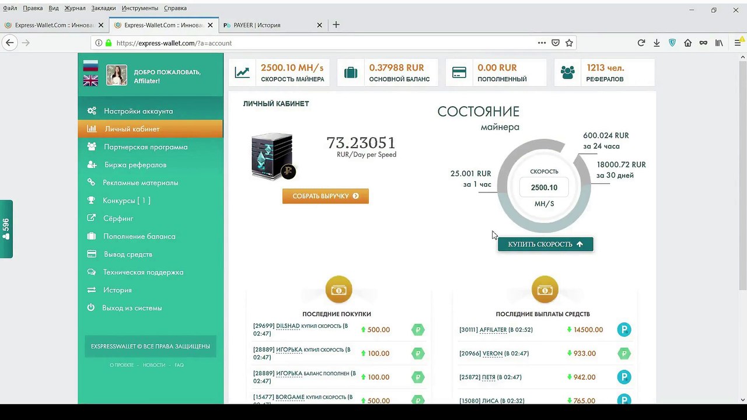Screen dimensions: 747x420
Task: Open the Инструменты menu
Action: (139, 8)
